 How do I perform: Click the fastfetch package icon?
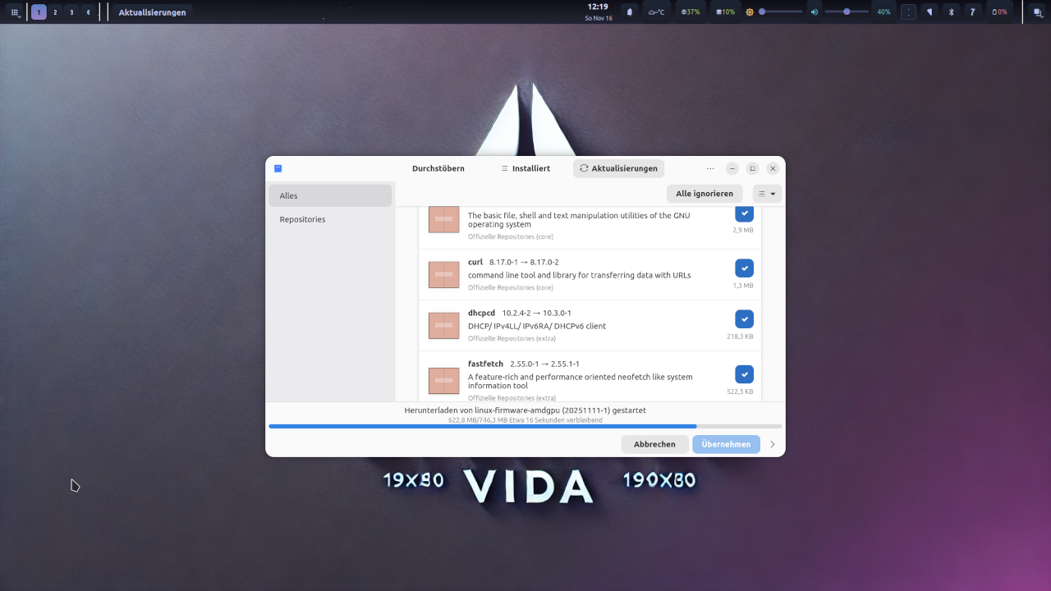tap(443, 380)
